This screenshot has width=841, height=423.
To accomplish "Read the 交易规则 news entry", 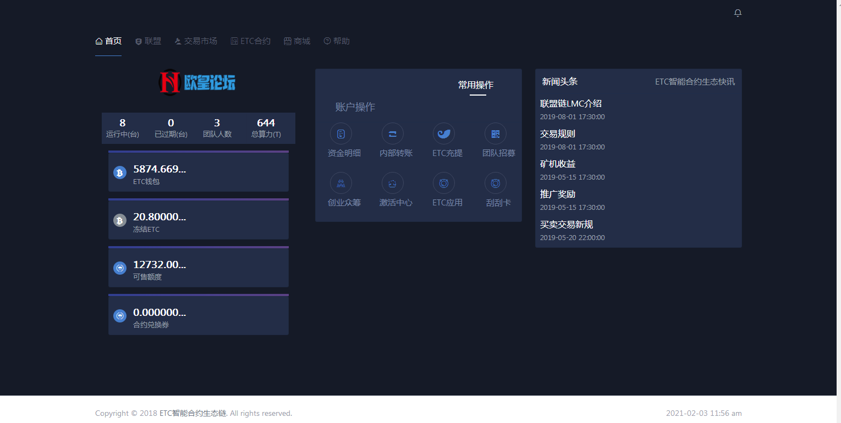I will (x=557, y=133).
